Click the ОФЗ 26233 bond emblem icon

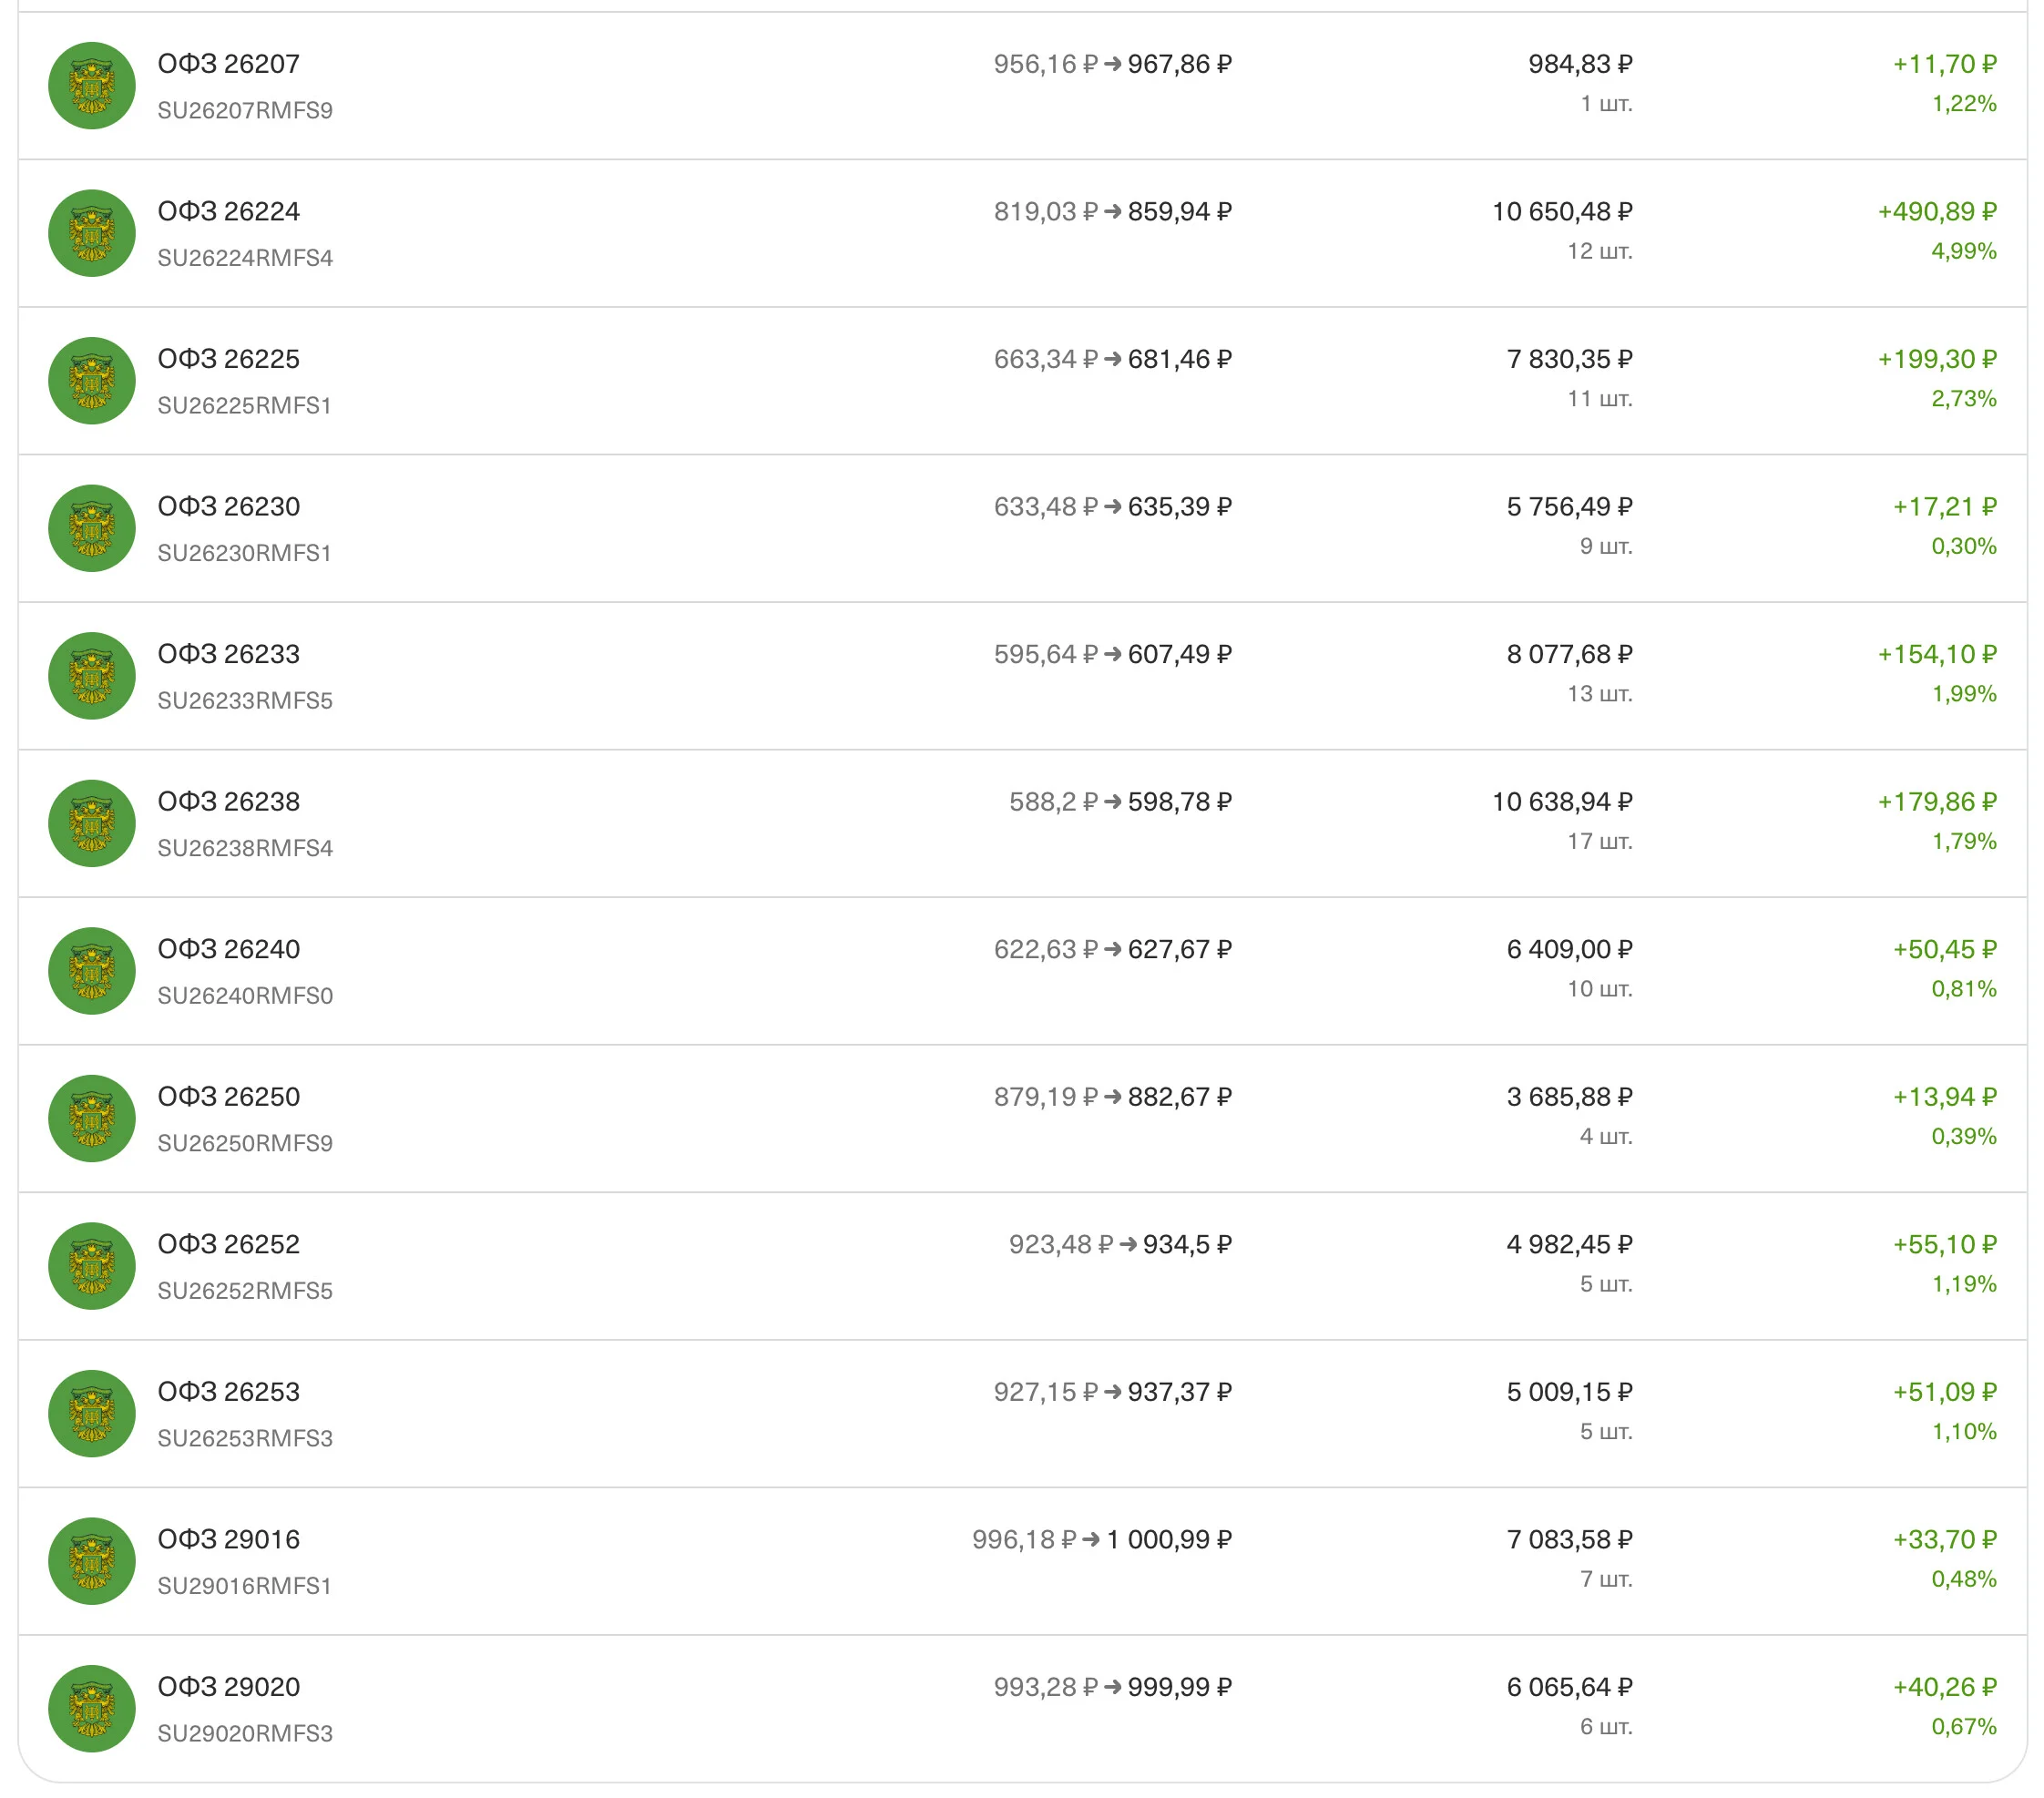[x=92, y=676]
